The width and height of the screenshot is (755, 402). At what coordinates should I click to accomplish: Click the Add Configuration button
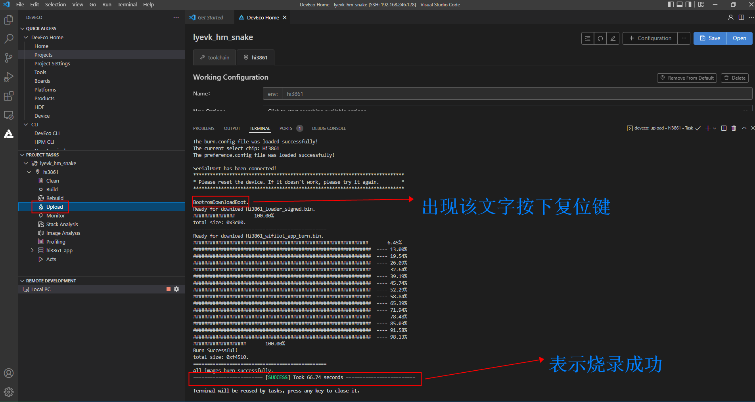[650, 38]
